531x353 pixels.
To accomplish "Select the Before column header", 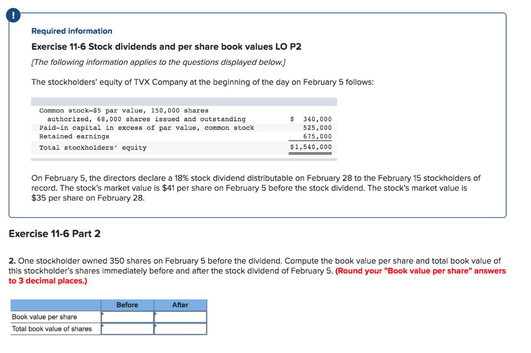I will point(128,305).
